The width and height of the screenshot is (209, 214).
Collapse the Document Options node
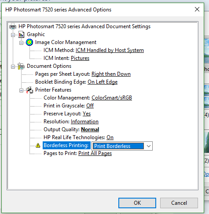[x=13, y=66]
